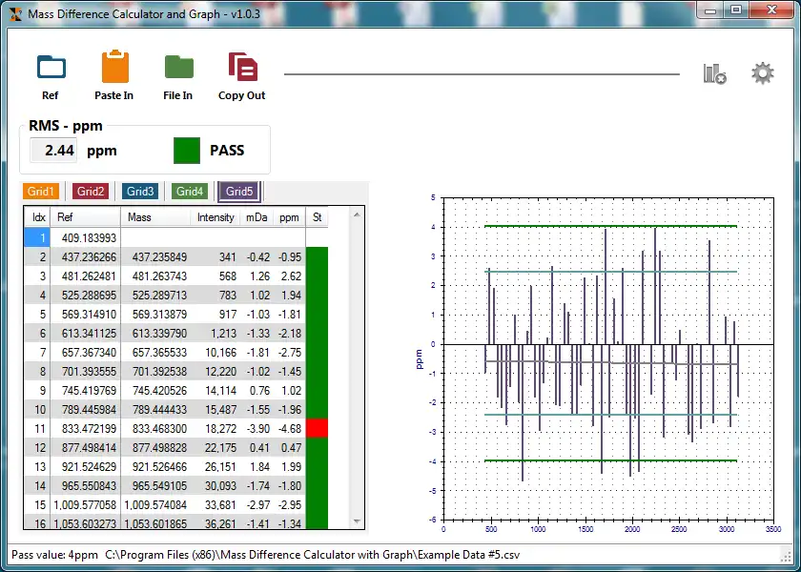Viewport: 801px width, 572px height.
Task: Click the application logo in title bar
Action: tap(16, 14)
